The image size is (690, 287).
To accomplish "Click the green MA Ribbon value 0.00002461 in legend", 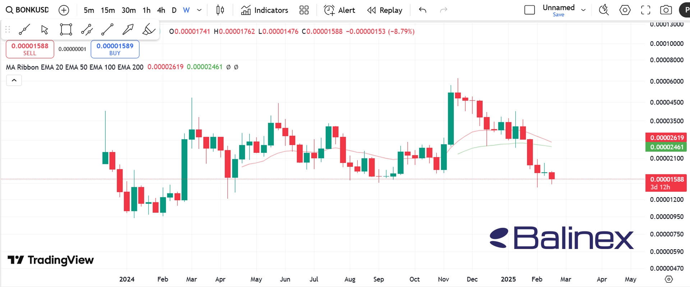I will 204,67.
